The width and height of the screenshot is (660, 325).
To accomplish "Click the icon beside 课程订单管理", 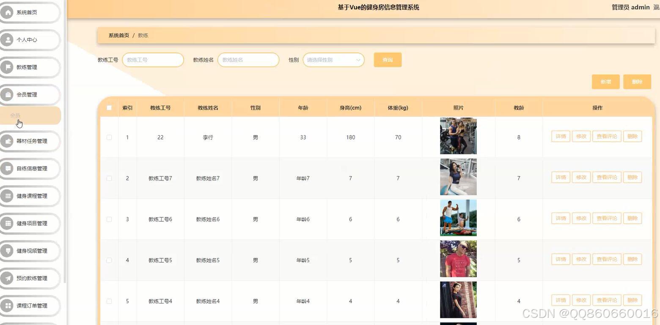I will point(7,306).
